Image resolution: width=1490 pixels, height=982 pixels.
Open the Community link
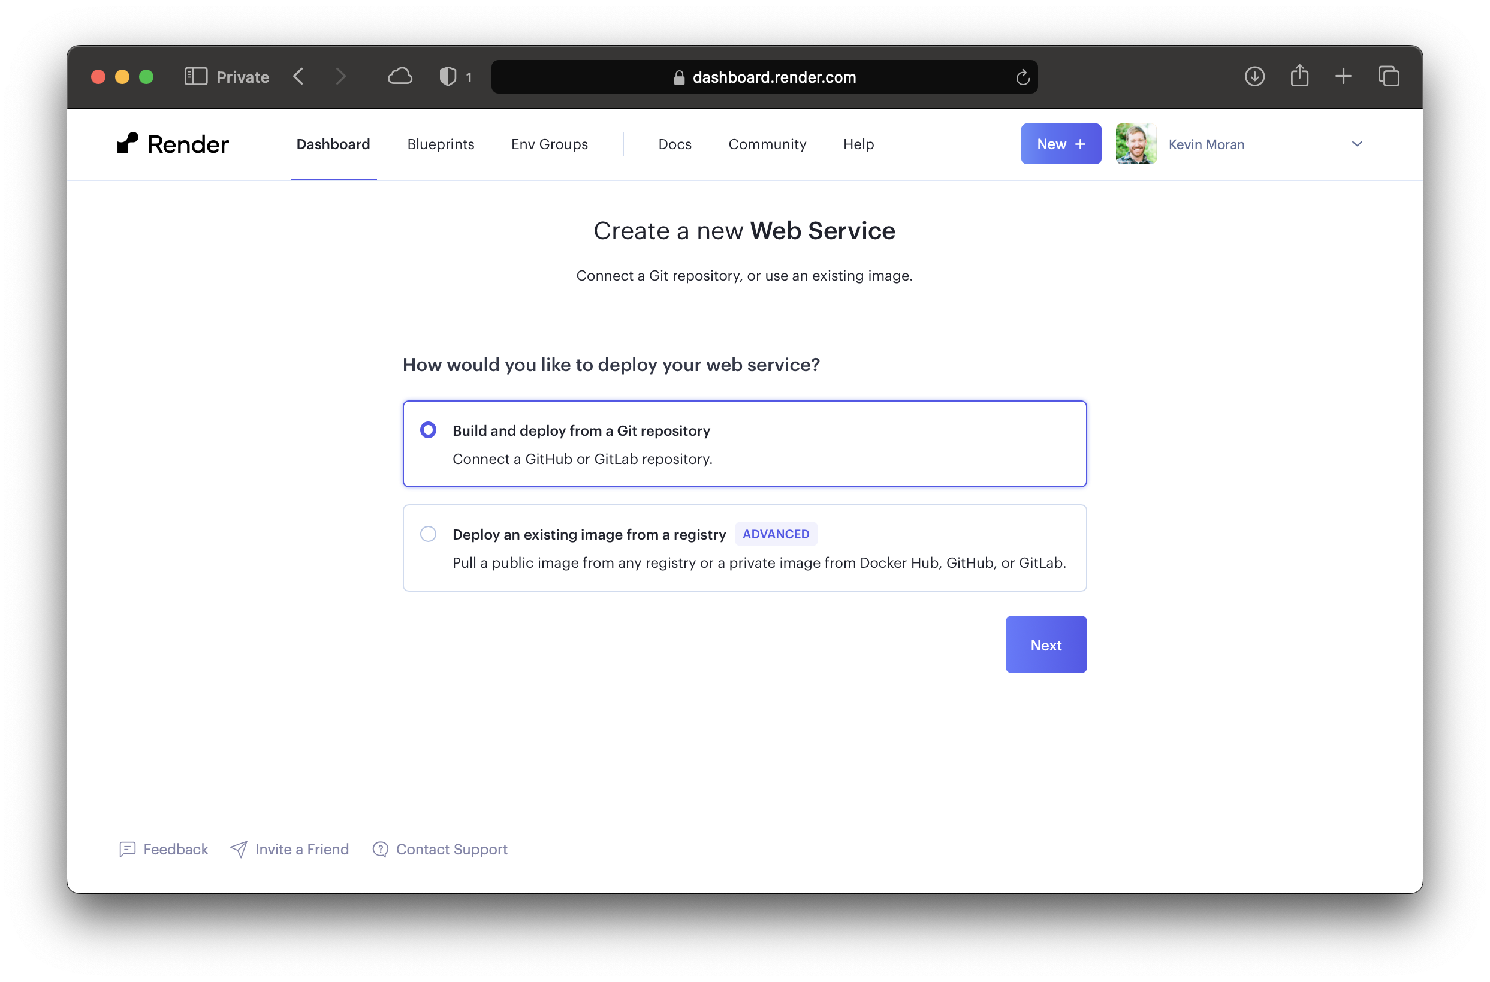tap(767, 144)
